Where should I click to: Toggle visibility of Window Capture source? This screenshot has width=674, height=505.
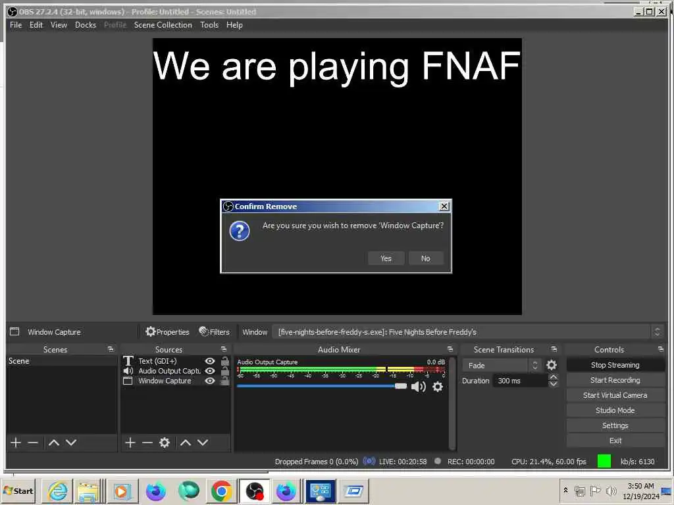point(210,381)
